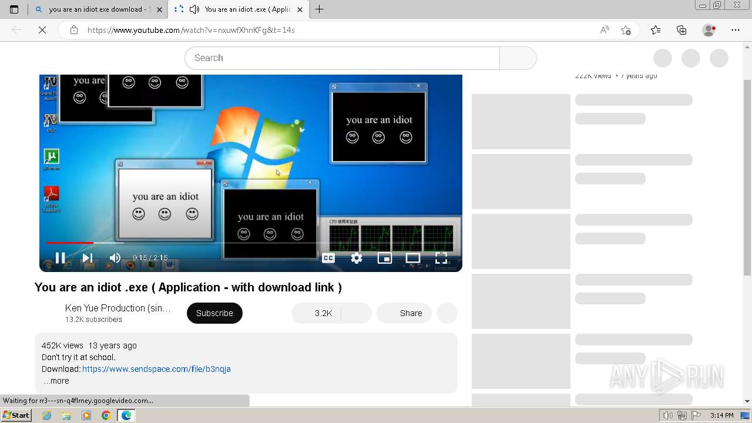Stop page loading in the browser

pyautogui.click(x=42, y=30)
